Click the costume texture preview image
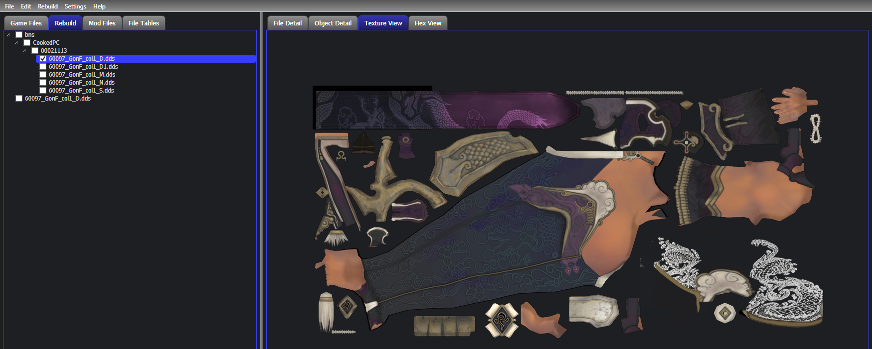872x349 pixels. coord(568,213)
